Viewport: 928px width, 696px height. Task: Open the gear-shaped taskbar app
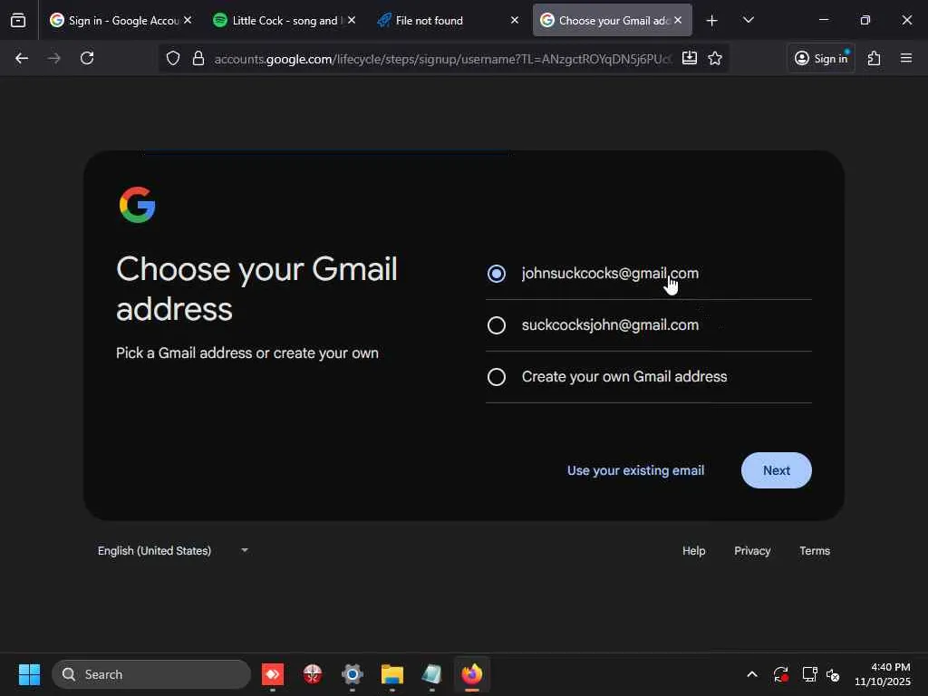[x=353, y=674]
